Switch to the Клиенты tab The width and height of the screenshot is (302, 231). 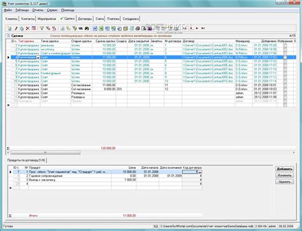coord(11,19)
